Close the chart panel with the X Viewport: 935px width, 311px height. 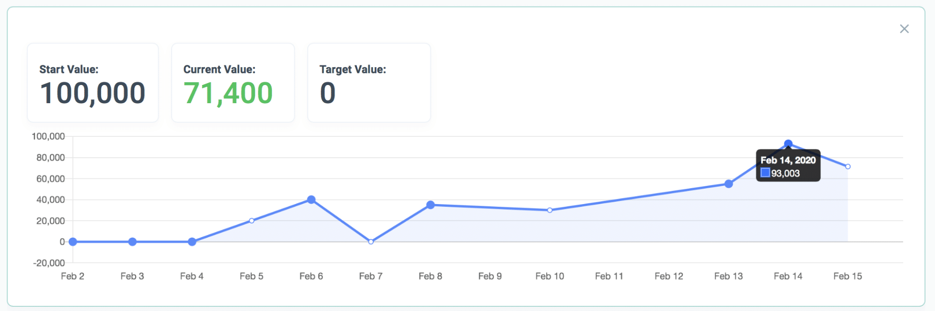904,29
